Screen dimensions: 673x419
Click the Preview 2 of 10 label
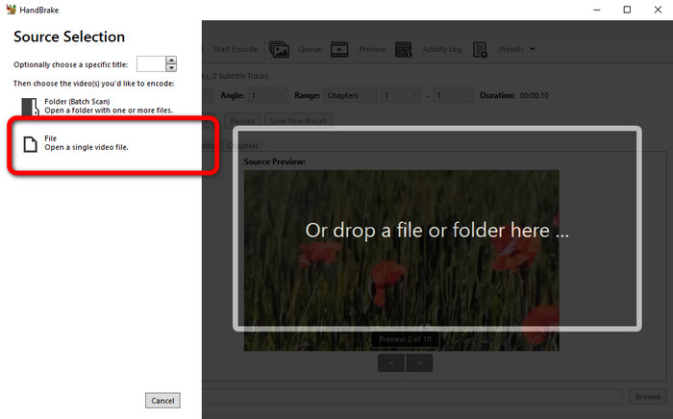click(405, 339)
